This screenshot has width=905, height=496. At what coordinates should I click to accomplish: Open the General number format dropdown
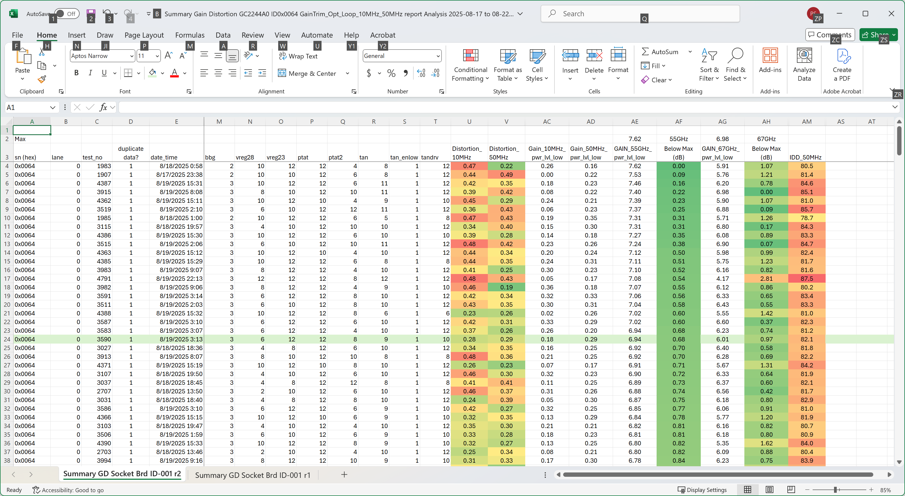pos(438,56)
